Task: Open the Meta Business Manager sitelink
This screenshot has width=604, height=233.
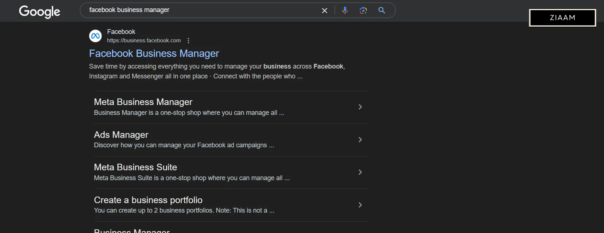Action: pyautogui.click(x=143, y=102)
